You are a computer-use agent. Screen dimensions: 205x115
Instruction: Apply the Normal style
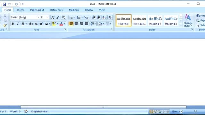[x=123, y=20]
